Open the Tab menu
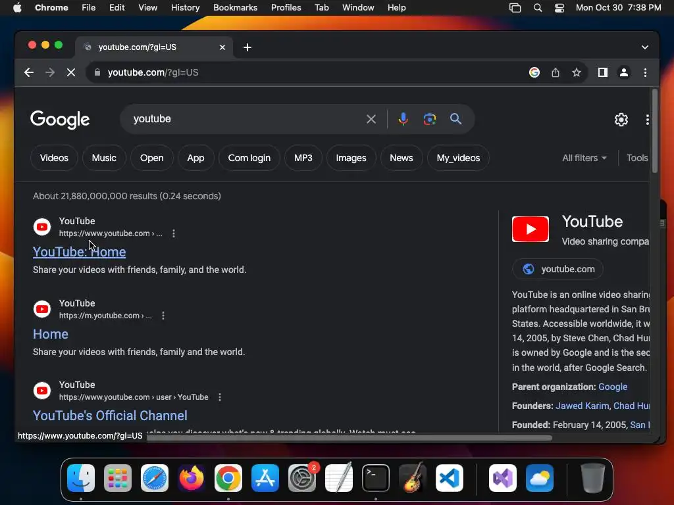 tap(321, 8)
